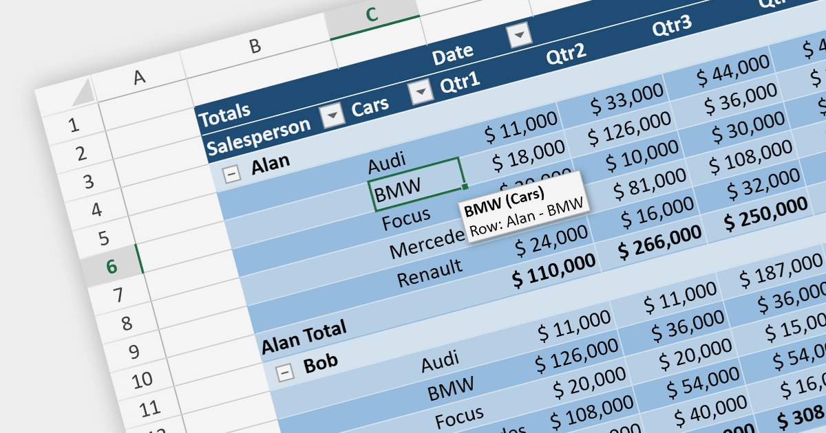Open the Salesperson filter dropdown
The width and height of the screenshot is (826, 433).
333,115
